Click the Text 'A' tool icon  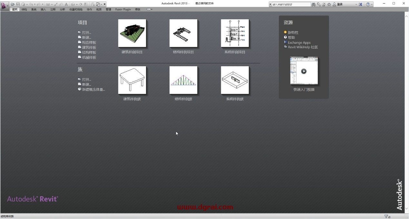(x=66, y=4)
